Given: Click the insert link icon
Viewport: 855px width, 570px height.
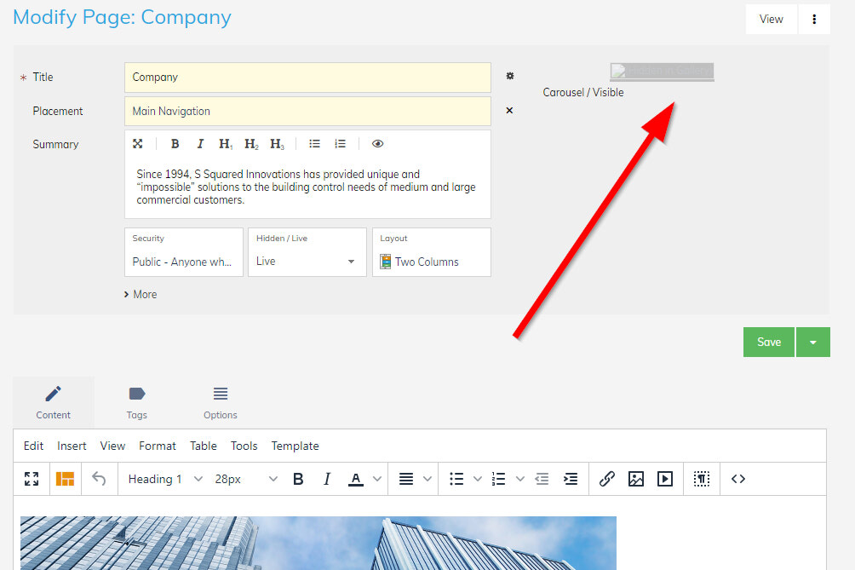Looking at the screenshot, I should (x=606, y=479).
